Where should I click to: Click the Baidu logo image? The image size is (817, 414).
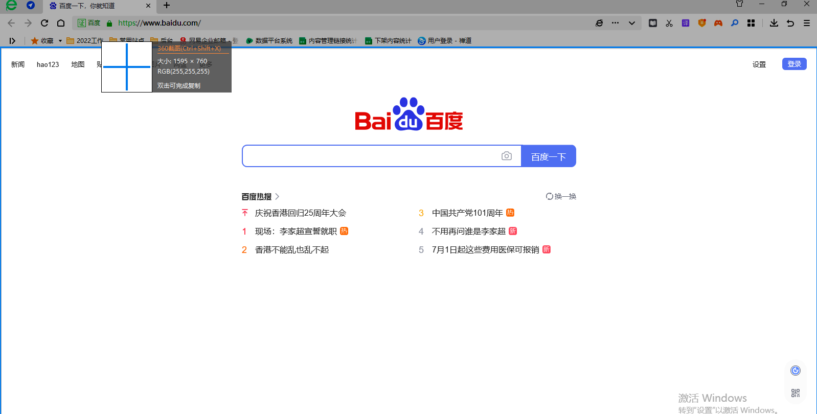[x=409, y=114]
